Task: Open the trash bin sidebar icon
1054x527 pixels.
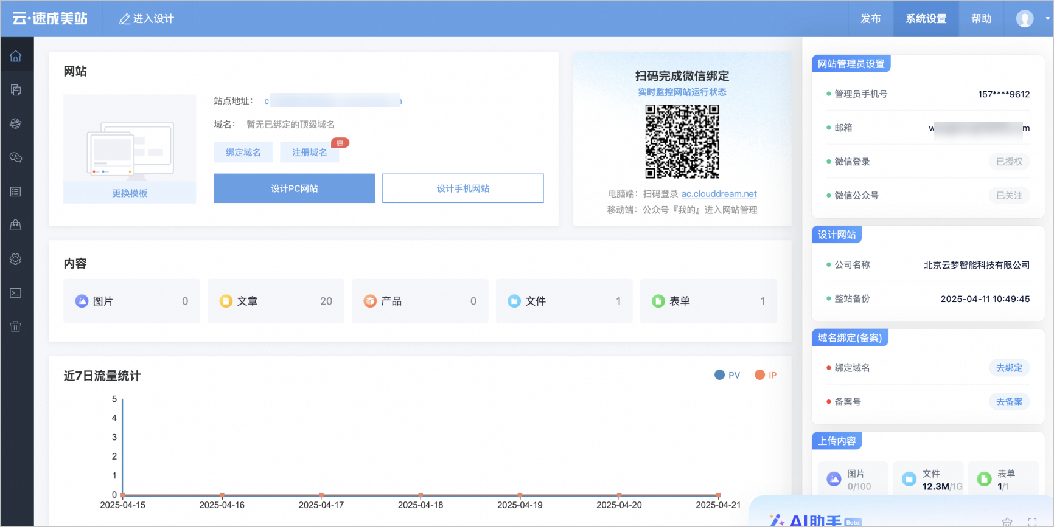Action: 16,327
